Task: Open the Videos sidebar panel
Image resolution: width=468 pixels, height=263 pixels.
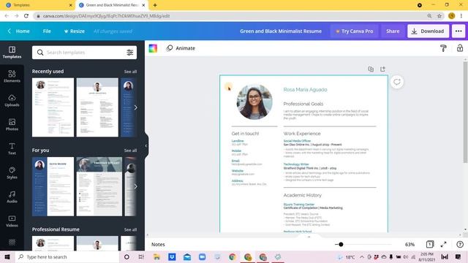Action: [12, 221]
